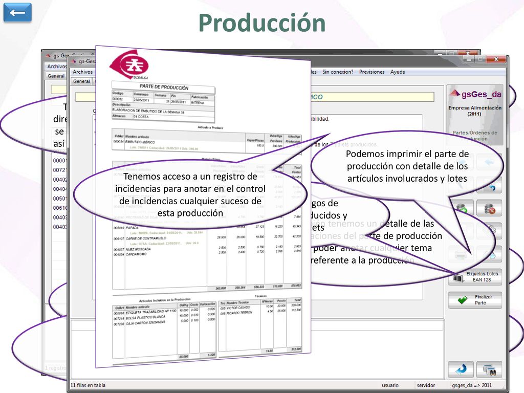Click 'PARTE DE PRODUCCIÓN' report title

point(164,87)
